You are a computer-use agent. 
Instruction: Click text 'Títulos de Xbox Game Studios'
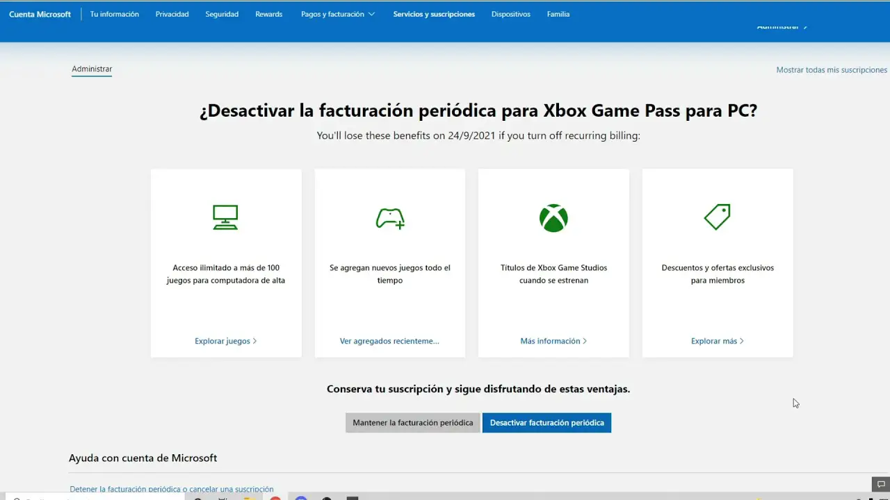(553, 274)
